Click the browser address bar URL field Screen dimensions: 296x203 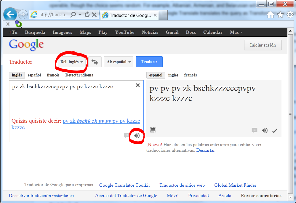click(x=53, y=15)
